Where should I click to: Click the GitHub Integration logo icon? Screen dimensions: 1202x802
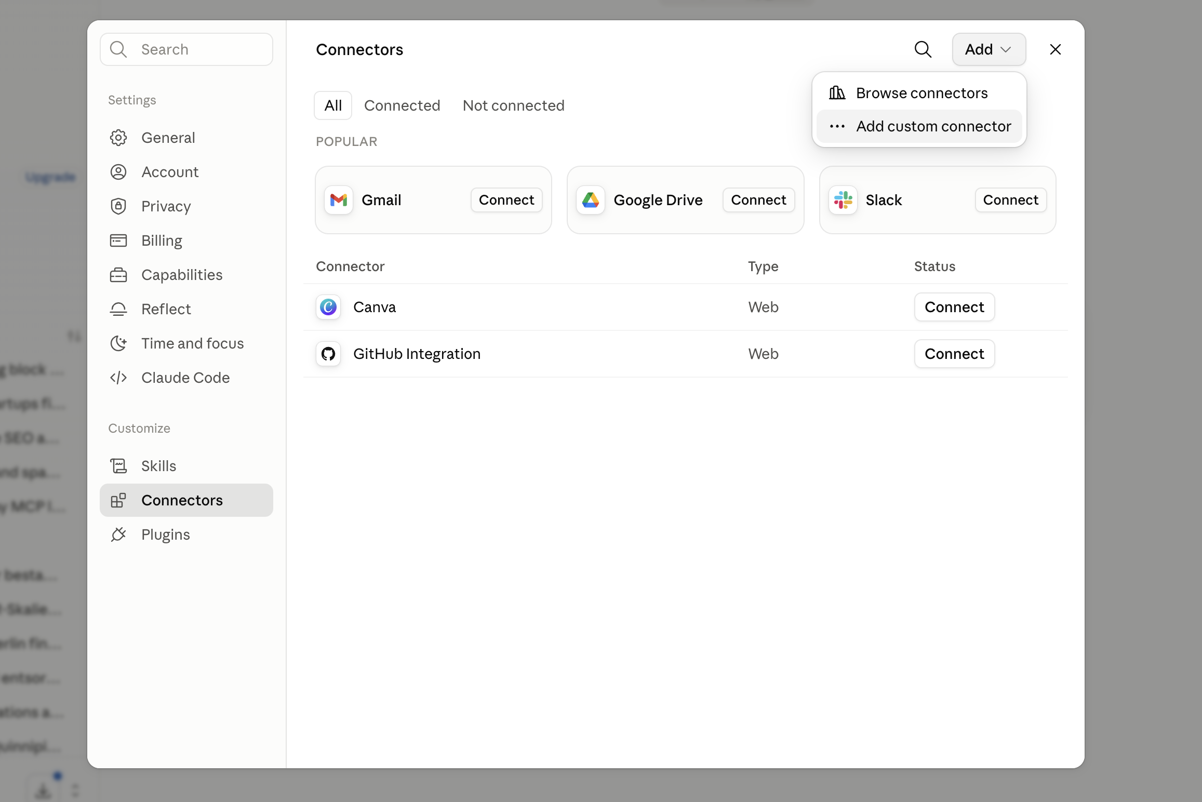[x=328, y=354]
